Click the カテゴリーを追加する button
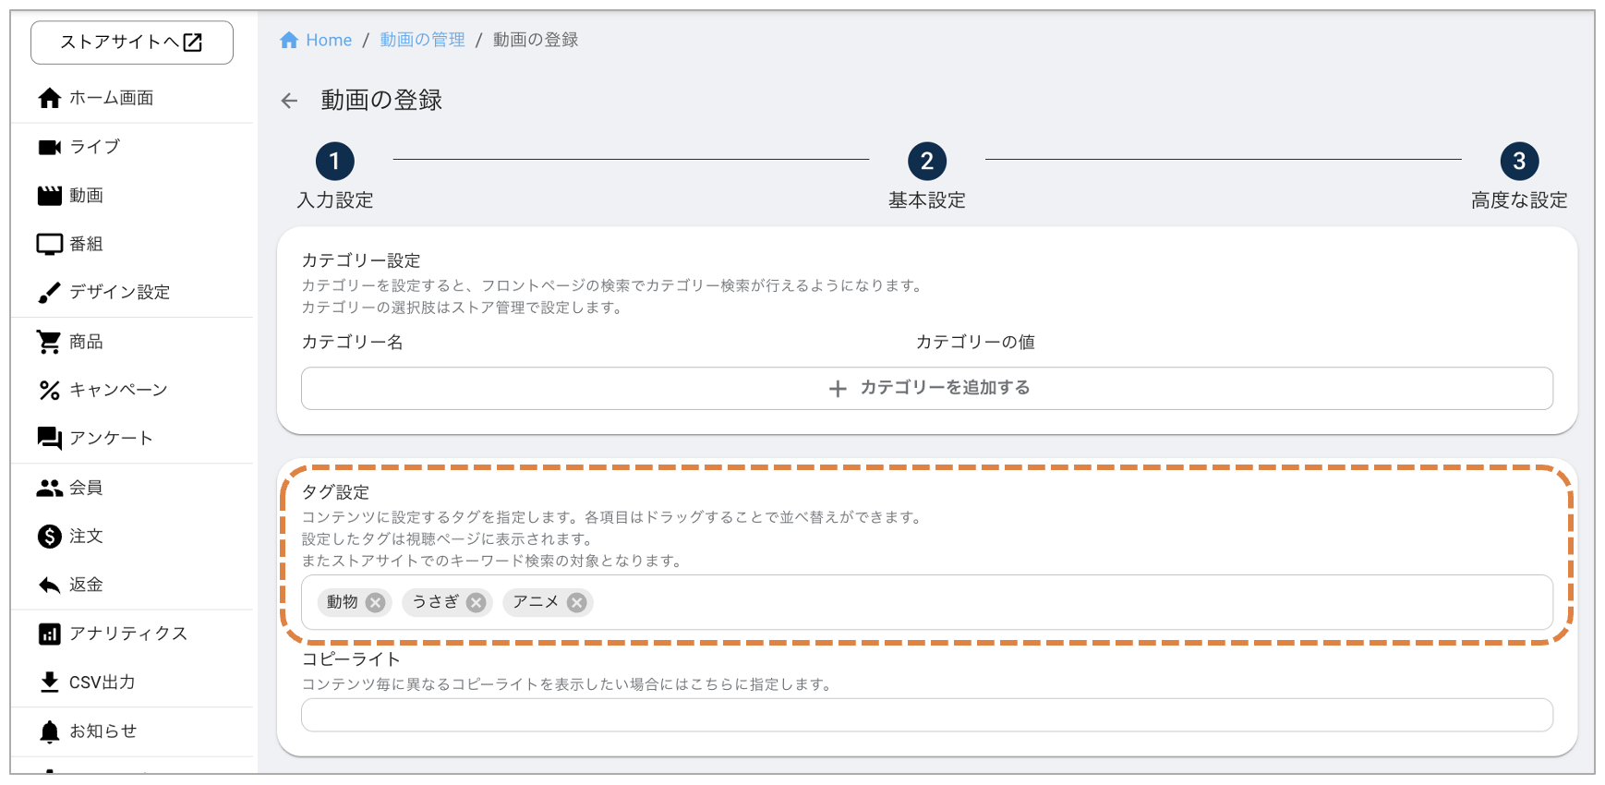The width and height of the screenshot is (1605, 785). point(927,389)
